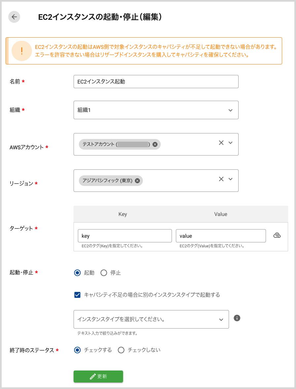Viewport: 296px width, 389px height.
Task: Remove the テストアカウント chip via its × icon
Action: 155,144
